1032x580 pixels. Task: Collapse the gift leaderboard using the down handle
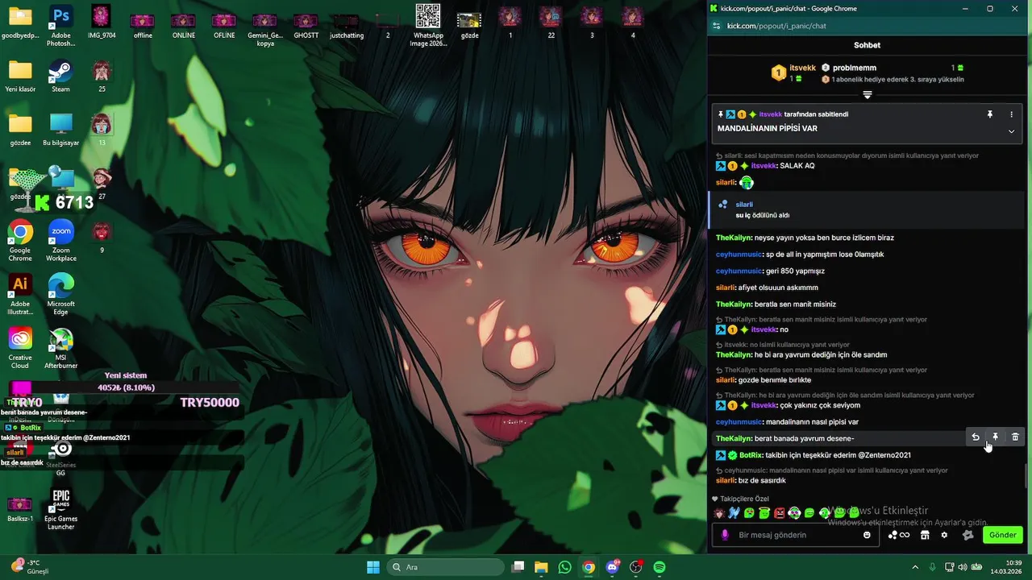click(x=868, y=95)
